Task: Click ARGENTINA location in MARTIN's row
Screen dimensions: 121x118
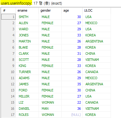Action: (97, 41)
